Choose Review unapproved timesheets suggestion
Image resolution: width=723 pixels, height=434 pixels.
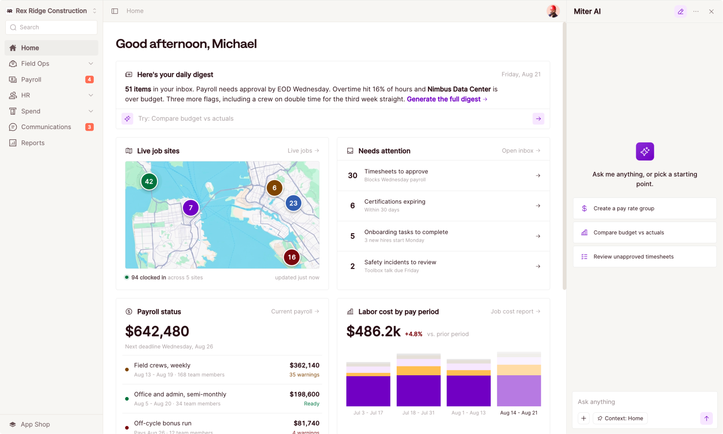(645, 257)
